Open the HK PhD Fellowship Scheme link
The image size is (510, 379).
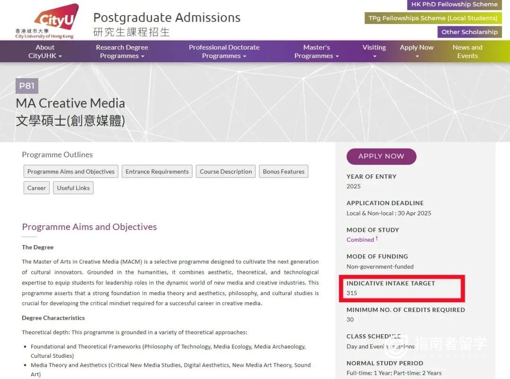point(454,5)
